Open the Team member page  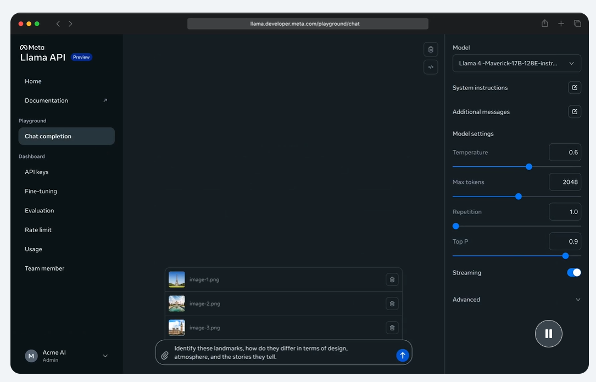pyautogui.click(x=44, y=268)
